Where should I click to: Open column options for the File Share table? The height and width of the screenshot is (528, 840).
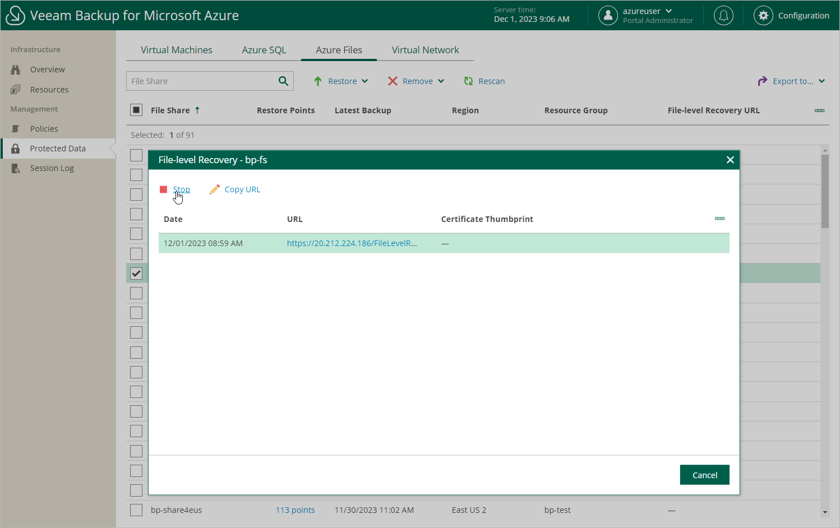pyautogui.click(x=820, y=110)
